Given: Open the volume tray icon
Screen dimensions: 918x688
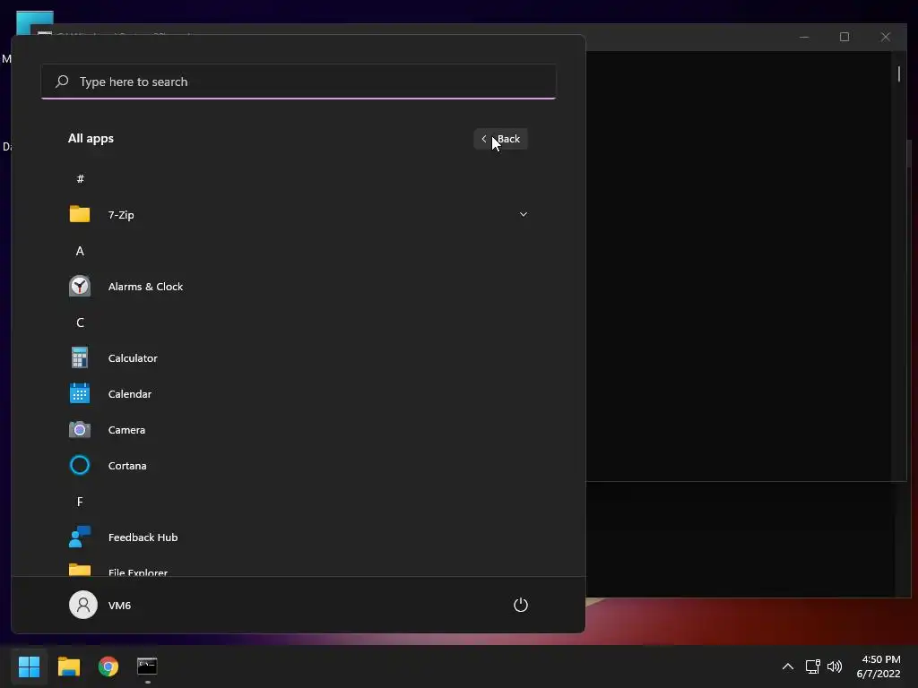Looking at the screenshot, I should [835, 666].
